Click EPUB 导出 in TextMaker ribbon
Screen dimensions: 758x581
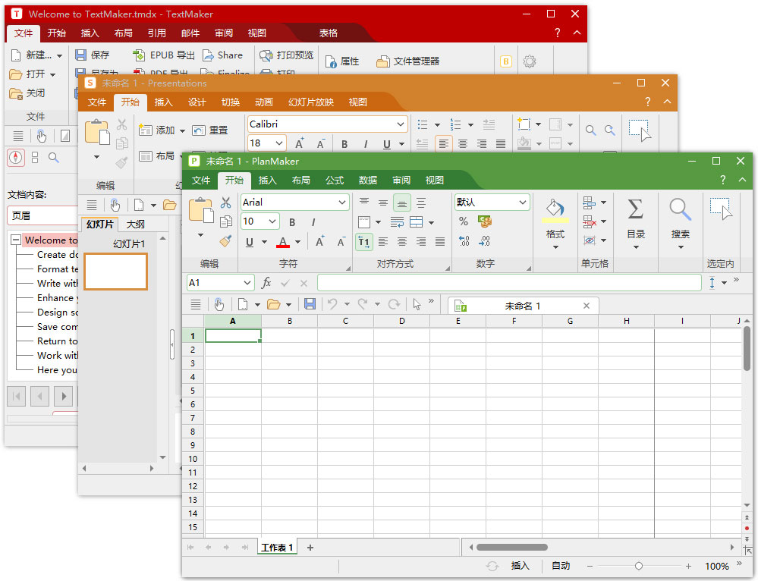click(164, 55)
